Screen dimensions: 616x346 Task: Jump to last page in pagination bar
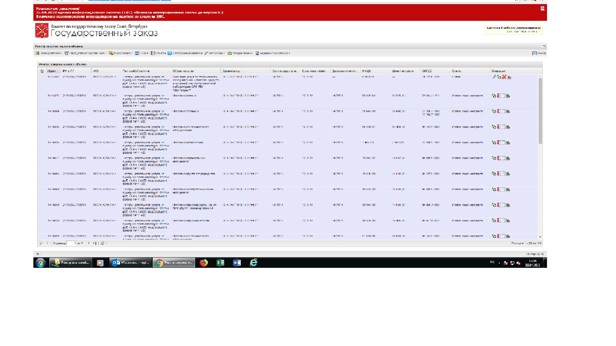94,243
